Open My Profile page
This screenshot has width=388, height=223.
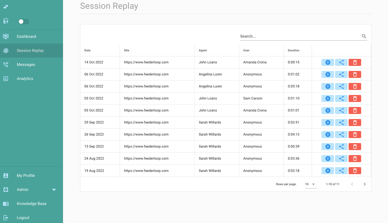pyautogui.click(x=31, y=176)
